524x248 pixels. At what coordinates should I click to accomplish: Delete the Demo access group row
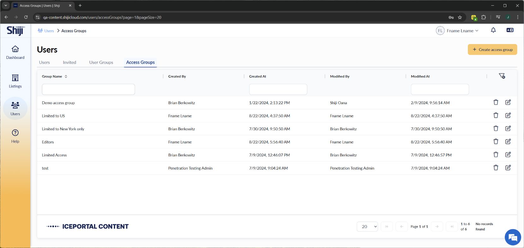(496, 102)
